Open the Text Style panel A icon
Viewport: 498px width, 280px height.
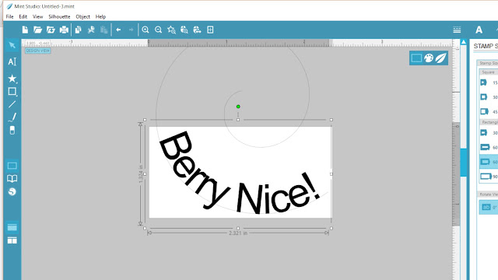coord(479,30)
